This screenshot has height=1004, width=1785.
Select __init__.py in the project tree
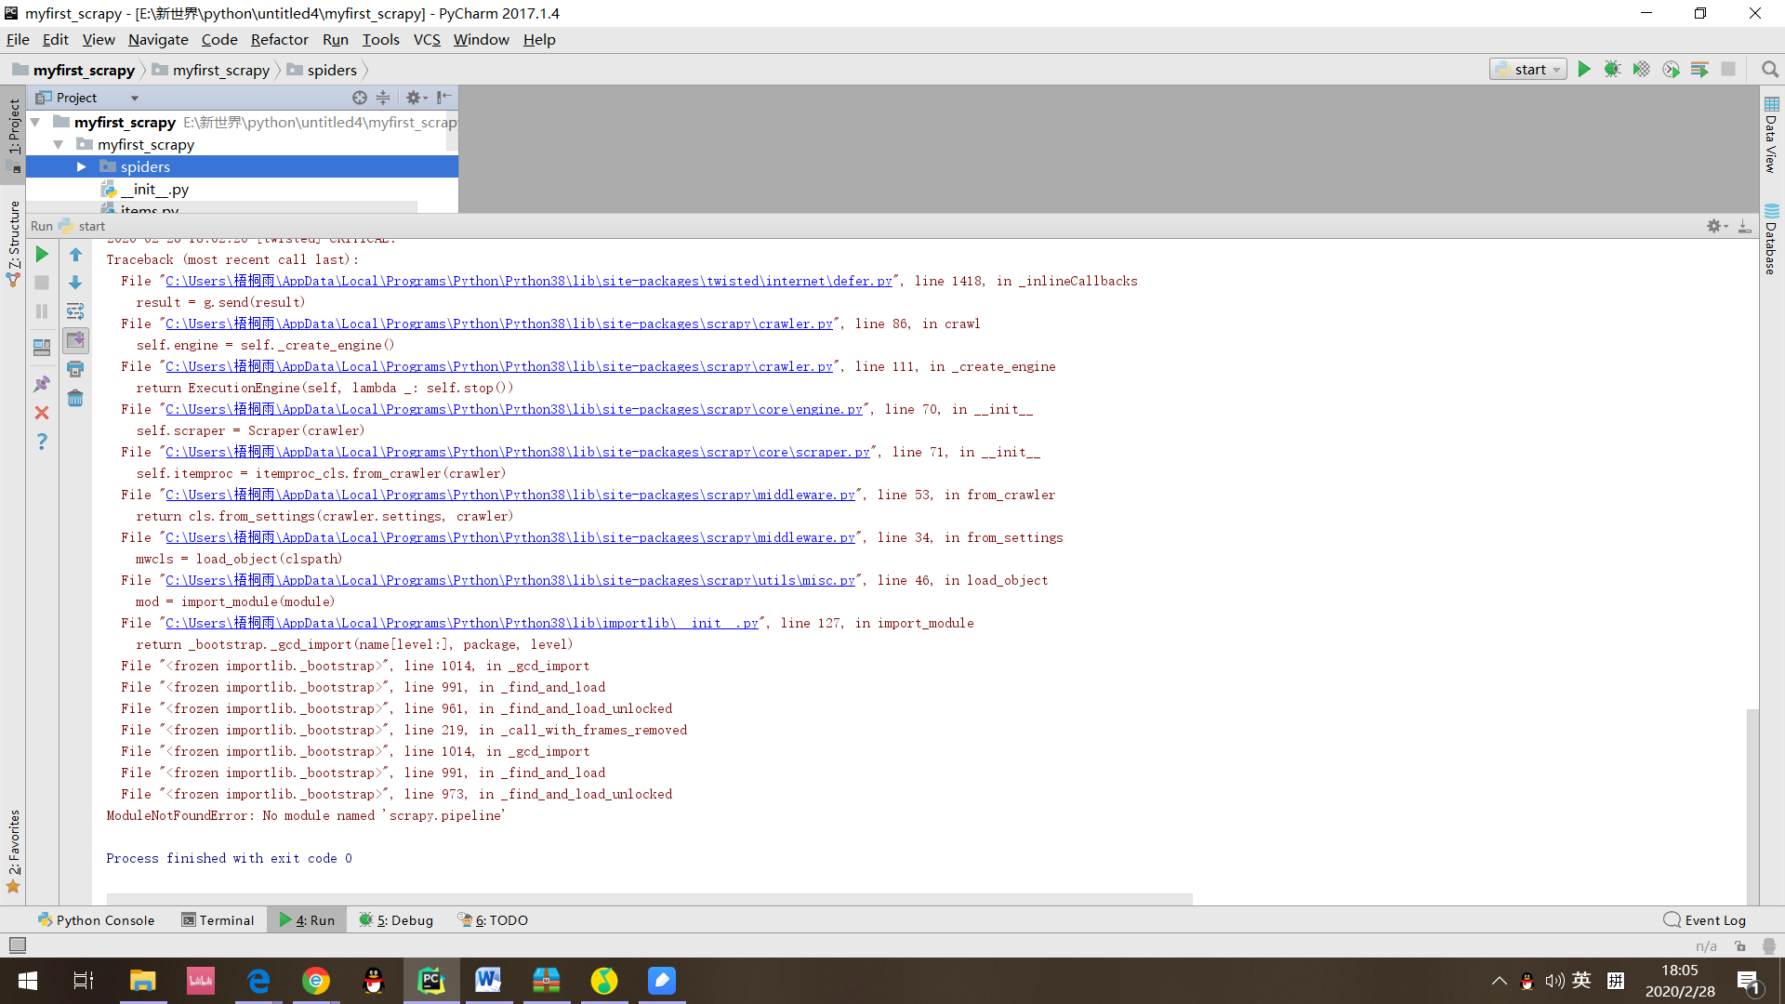tap(154, 189)
